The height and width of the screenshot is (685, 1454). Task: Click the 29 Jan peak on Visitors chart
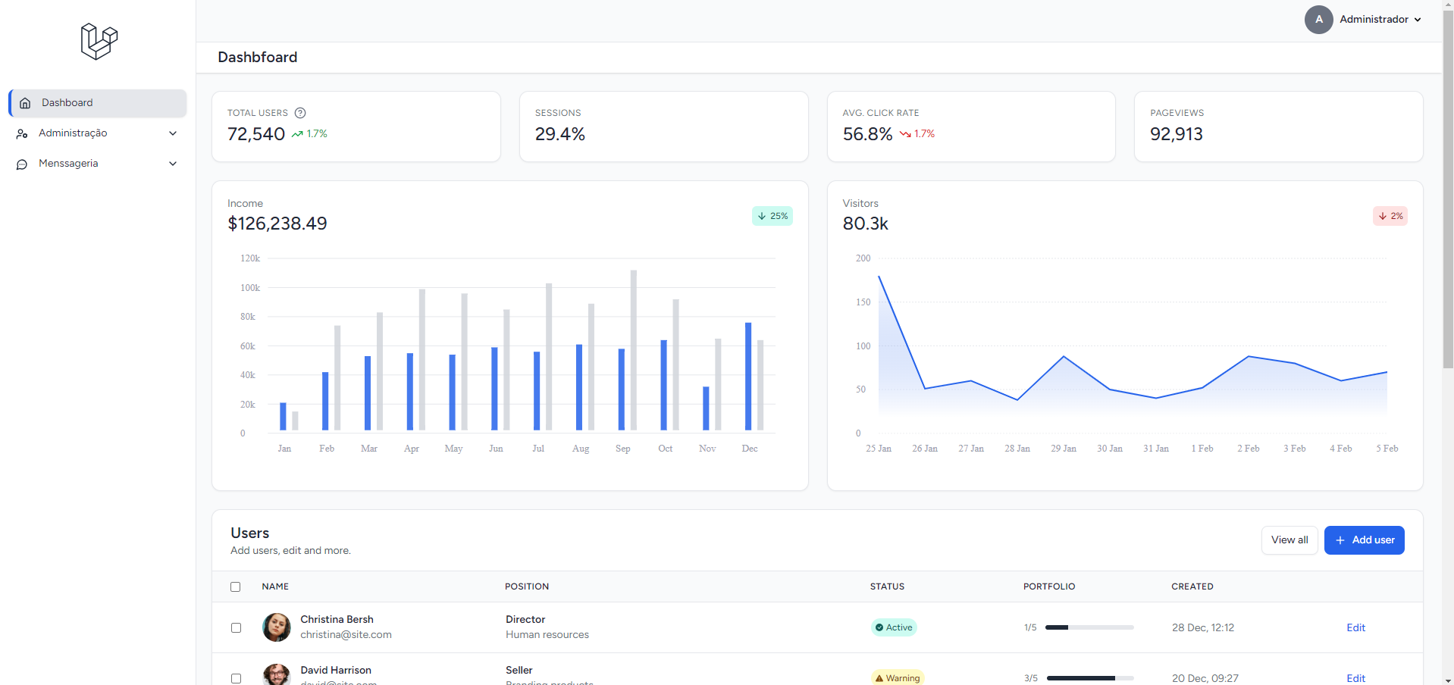coord(1064,356)
